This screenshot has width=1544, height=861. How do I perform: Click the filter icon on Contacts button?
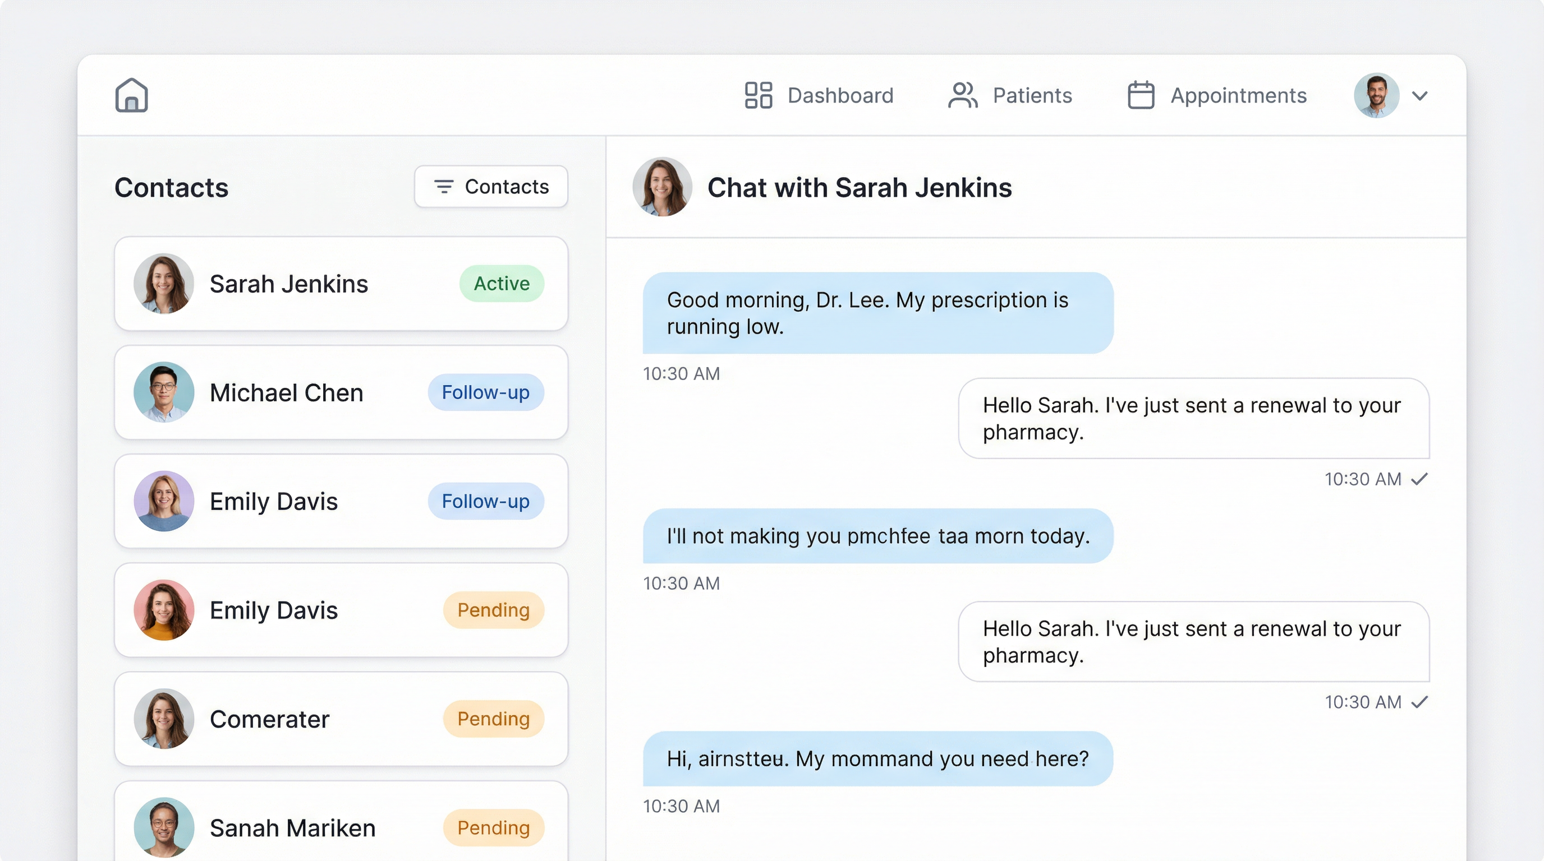(444, 186)
